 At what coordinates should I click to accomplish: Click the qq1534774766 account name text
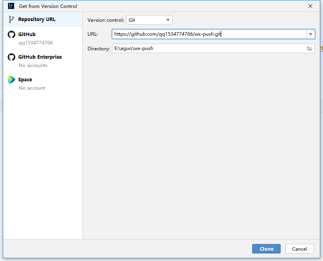click(36, 43)
